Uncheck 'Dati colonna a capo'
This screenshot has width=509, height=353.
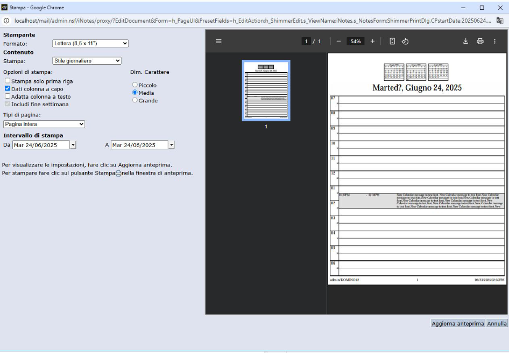[x=8, y=89]
